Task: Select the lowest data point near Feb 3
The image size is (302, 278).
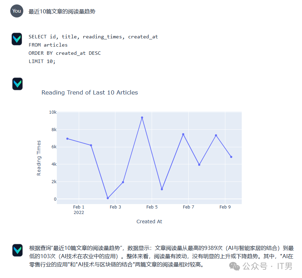Action: click(108, 198)
